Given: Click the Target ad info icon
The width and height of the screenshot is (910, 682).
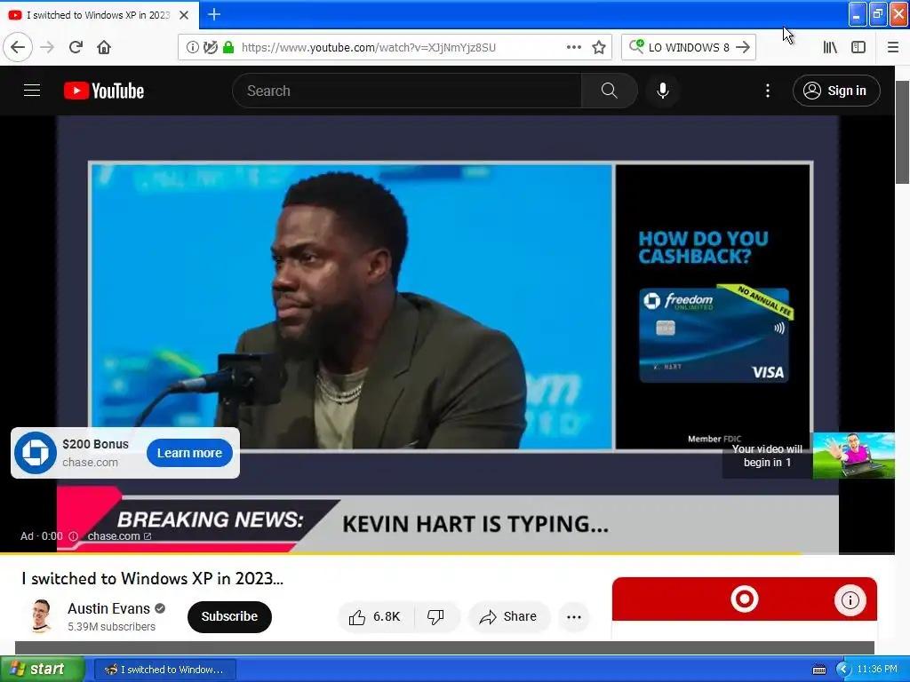Looking at the screenshot, I should click(x=850, y=600).
